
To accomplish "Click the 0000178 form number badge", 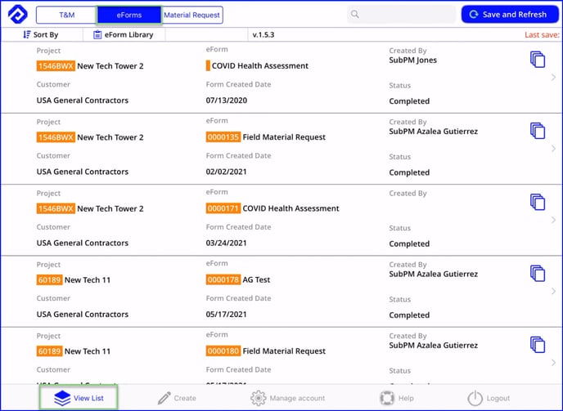I will pos(223,279).
